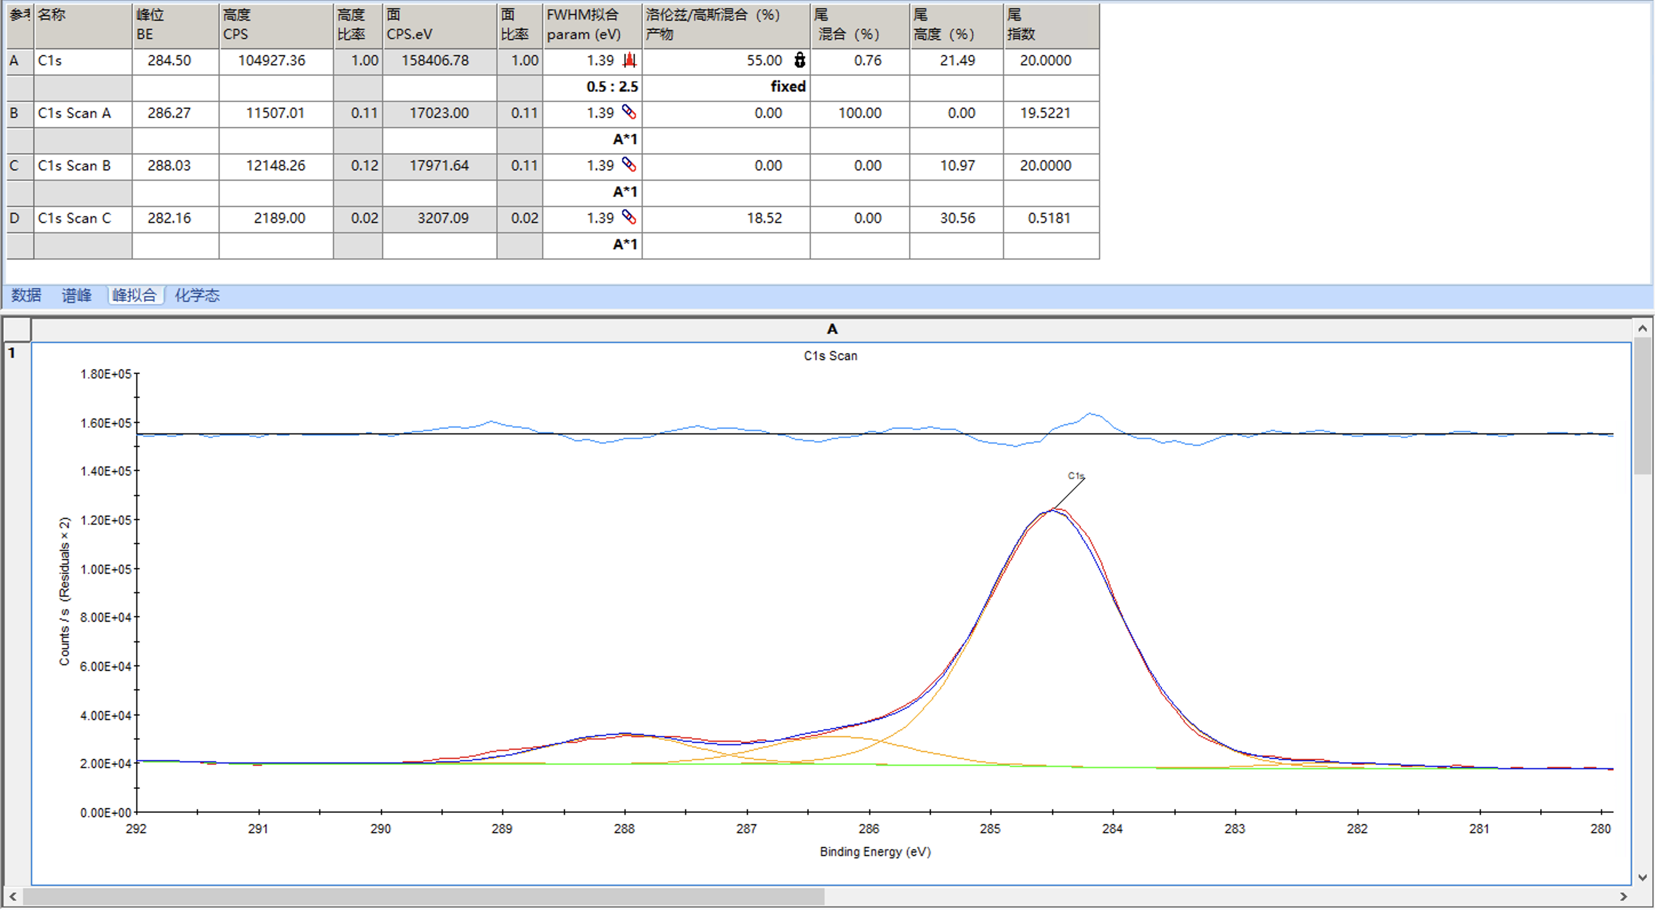Screen dimensions: 1655x910
Task: Click the right arrow on horizontal scrollbar
Action: (x=1624, y=896)
